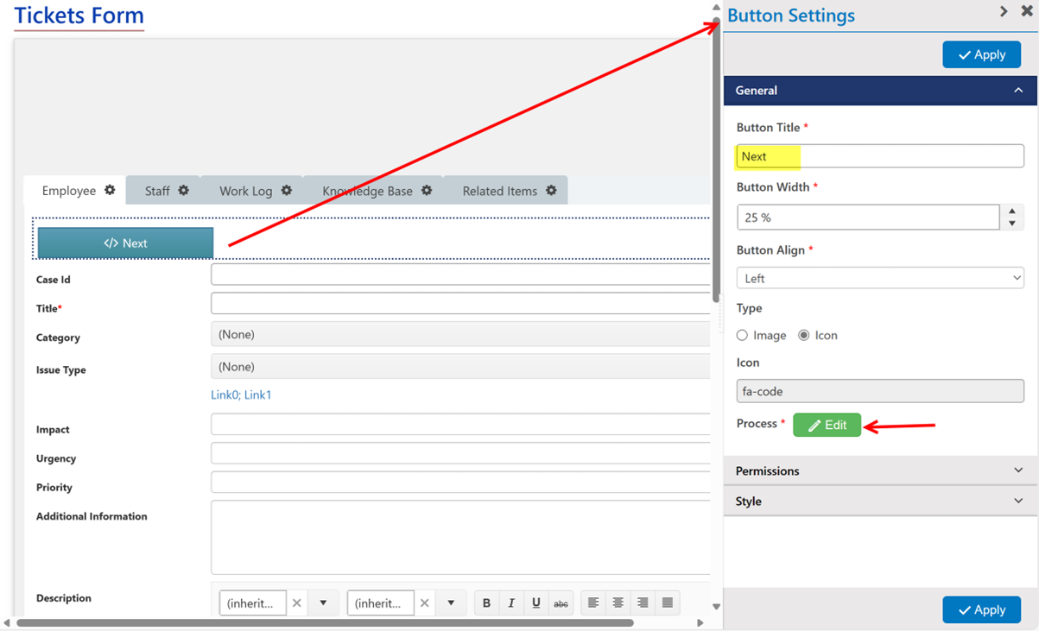Expand the Style section
The height and width of the screenshot is (631, 1039).
pyautogui.click(x=879, y=501)
